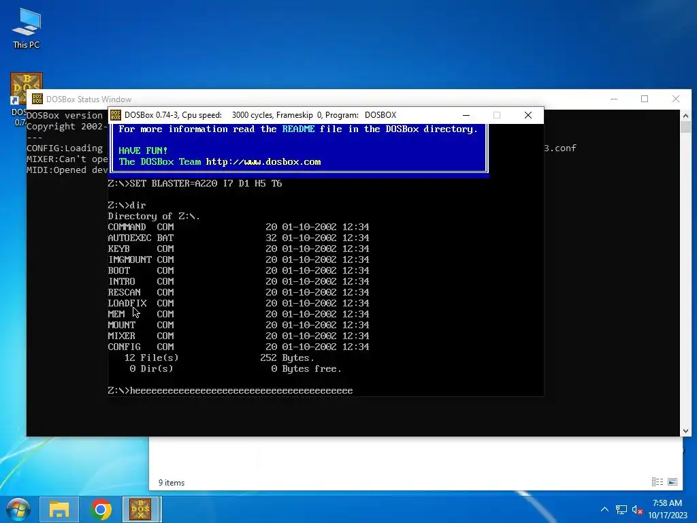Screen dimensions: 697x523
Task: Minimize the DOSBox Status Window
Action: pos(614,99)
